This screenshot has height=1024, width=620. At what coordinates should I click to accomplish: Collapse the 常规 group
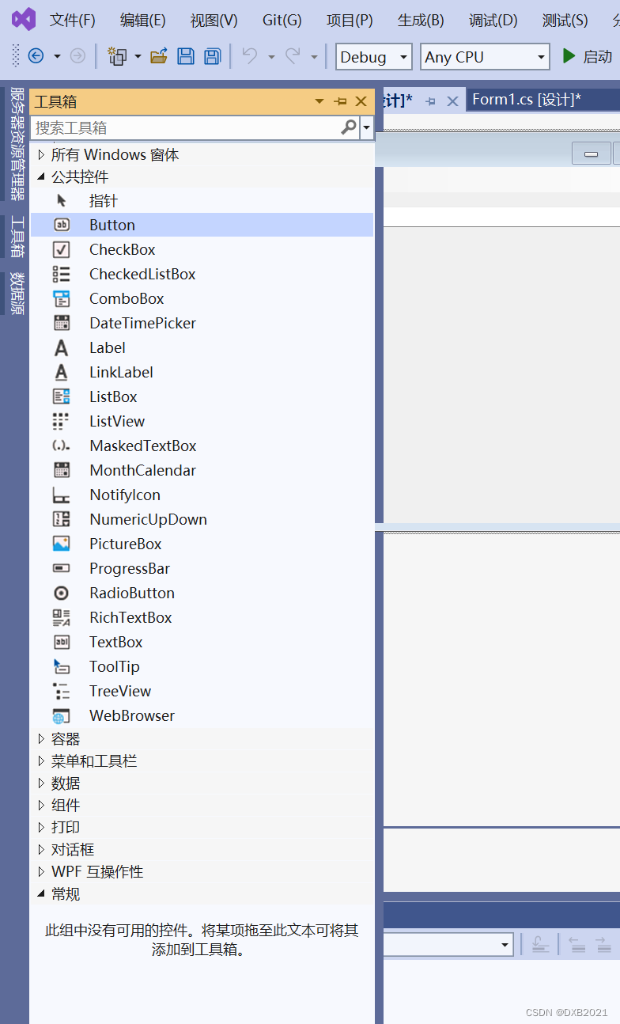[42, 894]
